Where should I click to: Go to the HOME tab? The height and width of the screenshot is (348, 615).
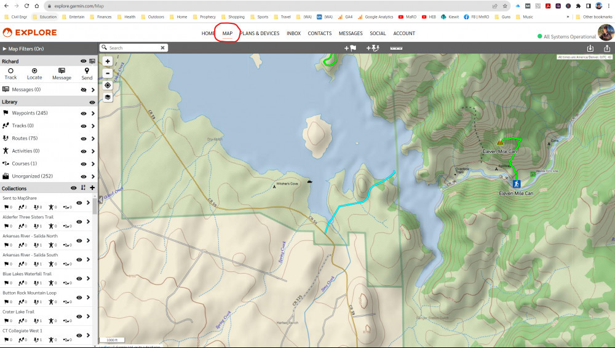(x=208, y=33)
